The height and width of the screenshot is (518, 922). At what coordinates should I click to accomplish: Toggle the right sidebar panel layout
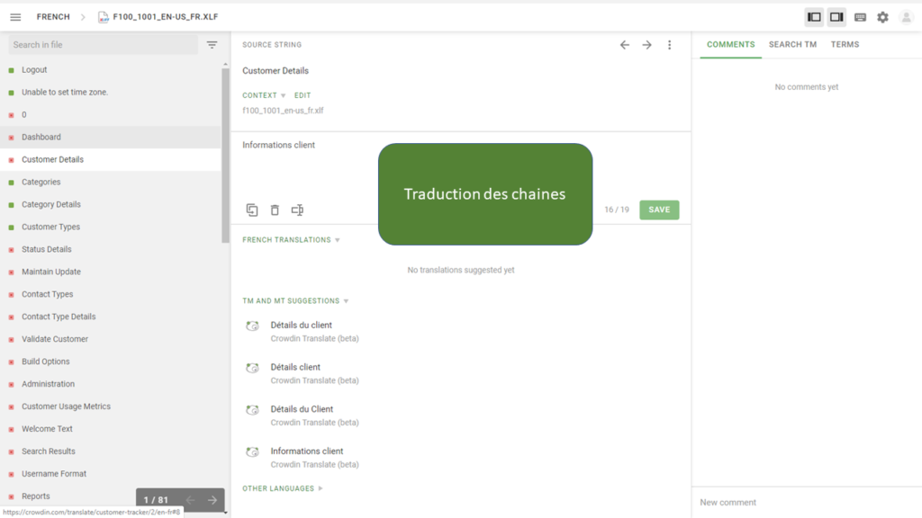(836, 17)
